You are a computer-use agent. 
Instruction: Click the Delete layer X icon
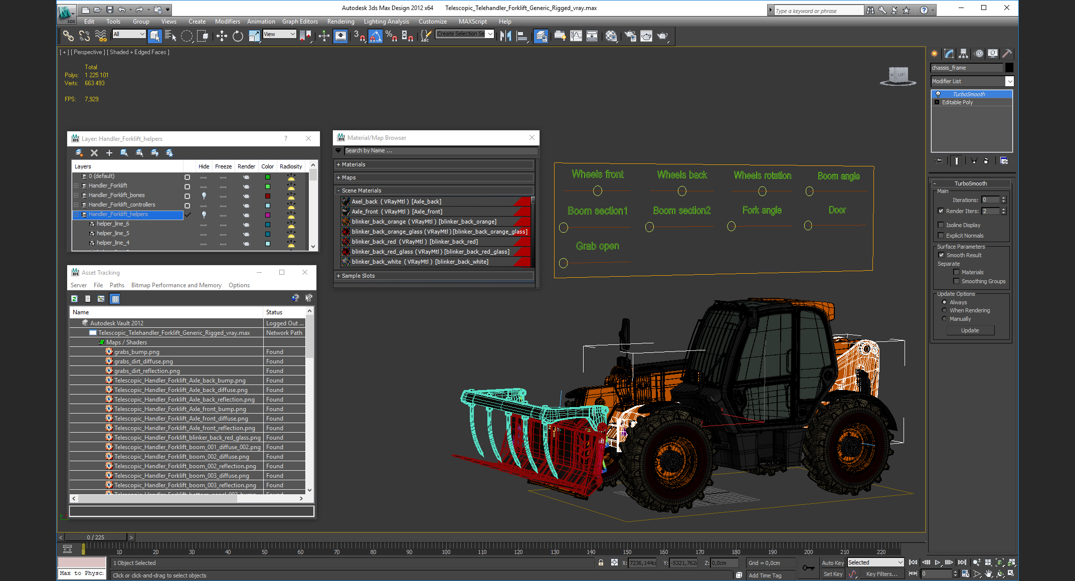[94, 153]
